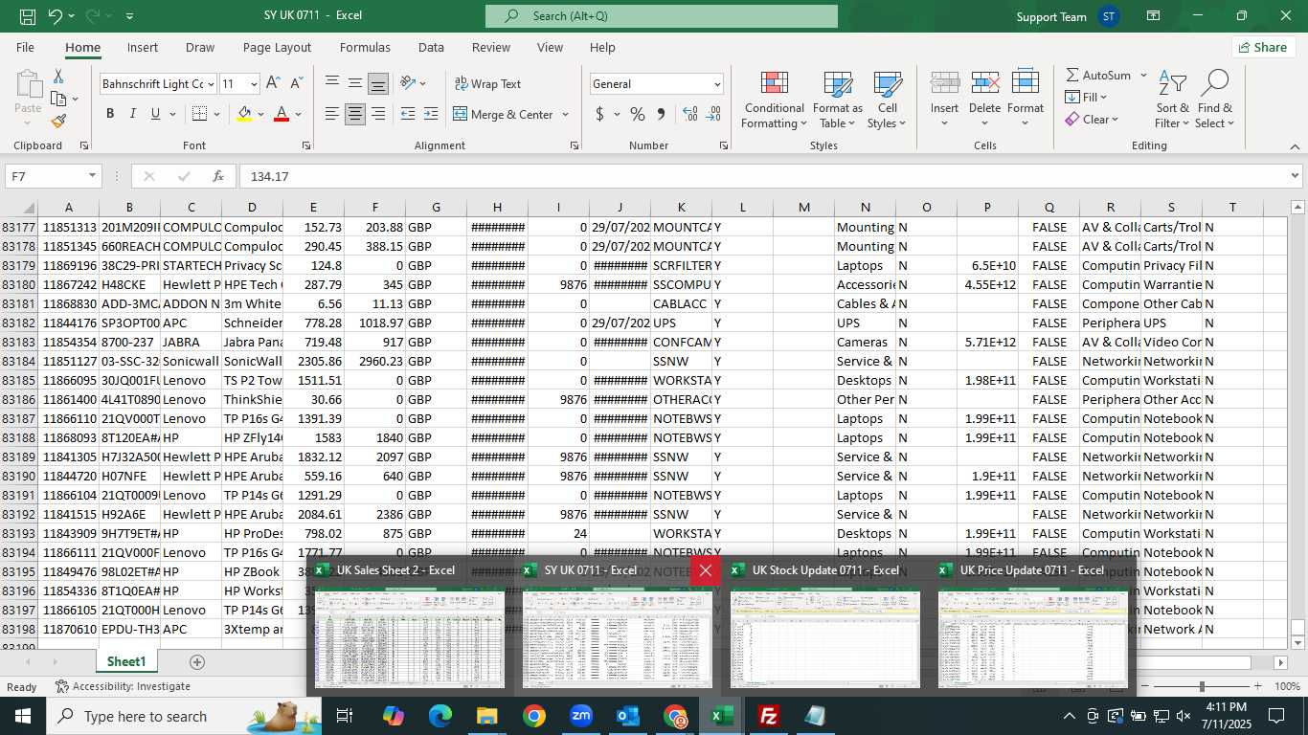Click the Undo arrow icon
Viewport: 1308px width, 735px height.
coord(56,16)
